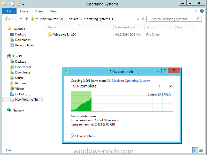Click Operating Systems breadcrumb in address bar

click(x=97, y=19)
